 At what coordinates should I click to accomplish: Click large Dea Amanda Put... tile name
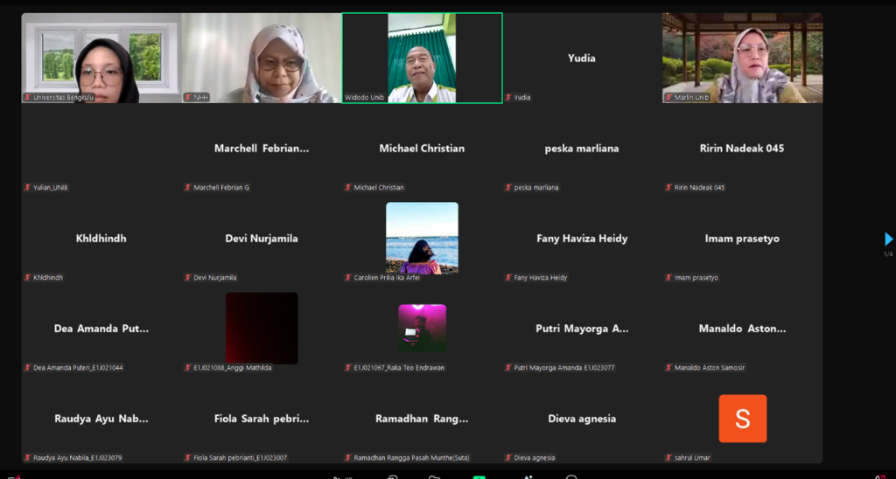point(101,329)
